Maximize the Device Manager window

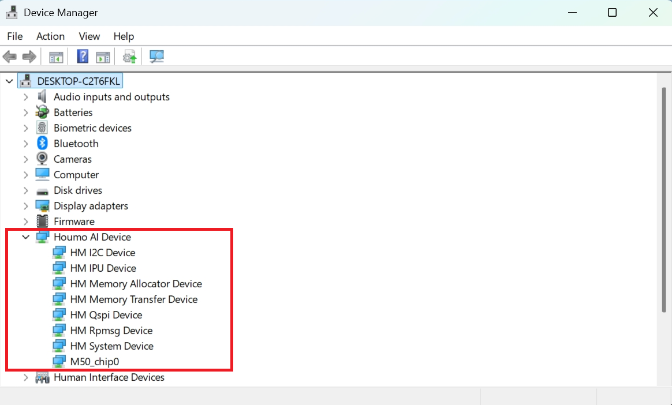pos(612,13)
